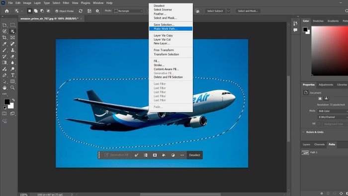Viewport: 348px width, 196px height.
Task: Choose Select Inverse from menu
Action: point(171,10)
